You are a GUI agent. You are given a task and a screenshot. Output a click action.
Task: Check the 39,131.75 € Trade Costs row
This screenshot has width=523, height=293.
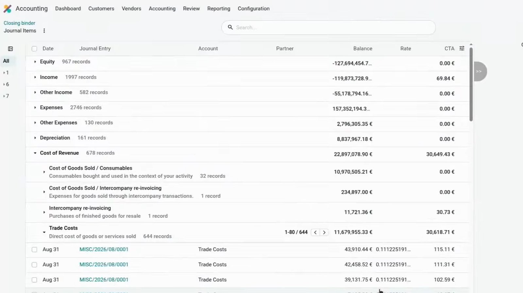[x=34, y=280]
